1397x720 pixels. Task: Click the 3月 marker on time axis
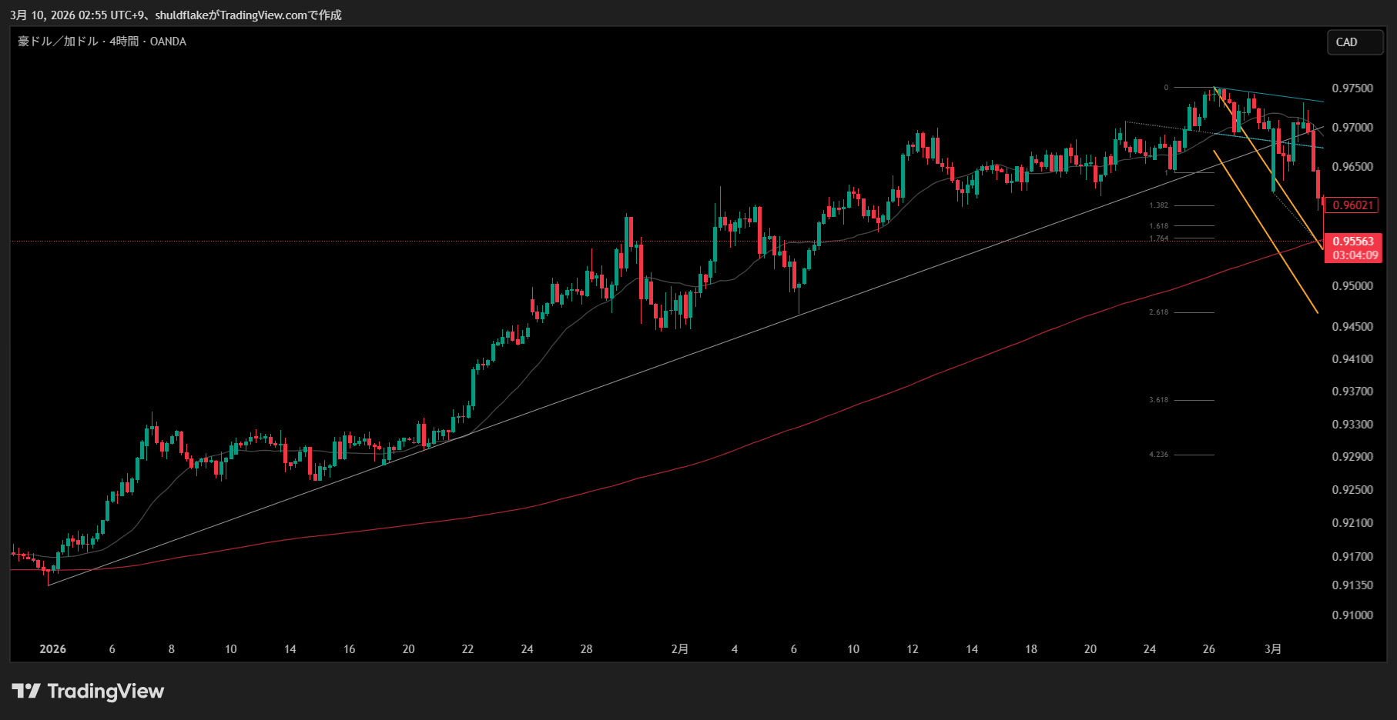point(1272,649)
